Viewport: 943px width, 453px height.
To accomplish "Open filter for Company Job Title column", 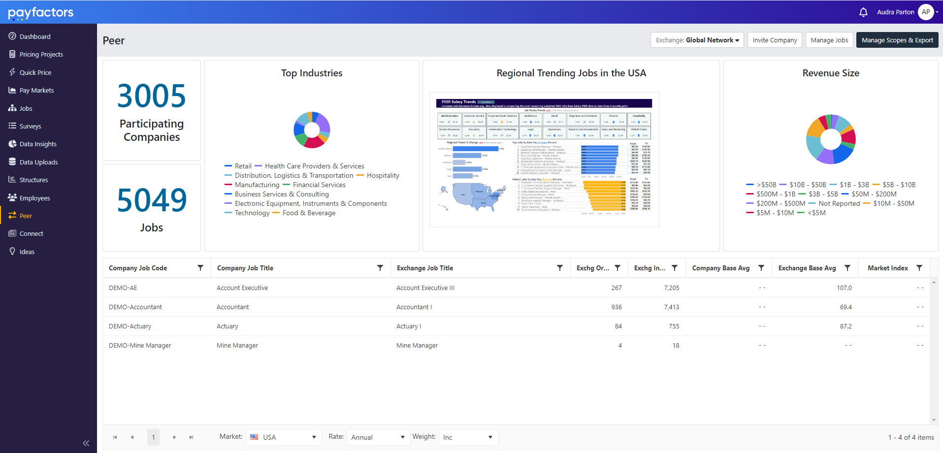I will click(380, 268).
